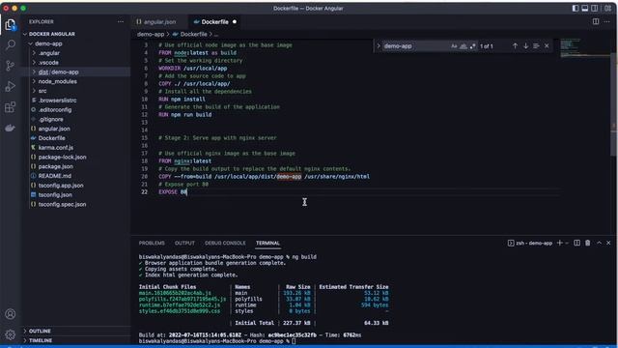Screen dimensions: 618x348
Task: Click demo-app breadcrumb segment
Action: coord(151,35)
